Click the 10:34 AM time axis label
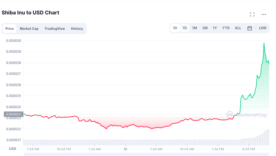The height and width of the screenshot is (156, 276). click(187, 149)
